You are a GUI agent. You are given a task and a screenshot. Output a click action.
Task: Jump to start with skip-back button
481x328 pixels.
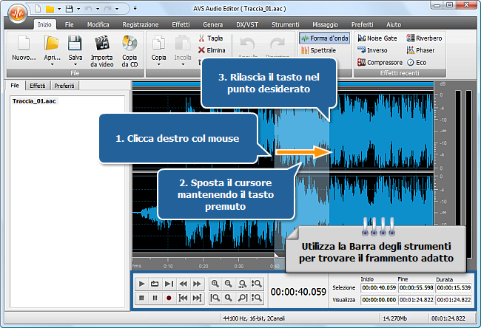tap(183, 298)
